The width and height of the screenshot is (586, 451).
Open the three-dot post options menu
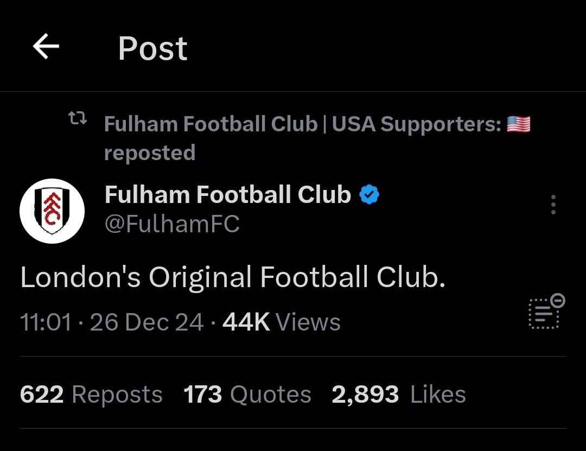[553, 205]
